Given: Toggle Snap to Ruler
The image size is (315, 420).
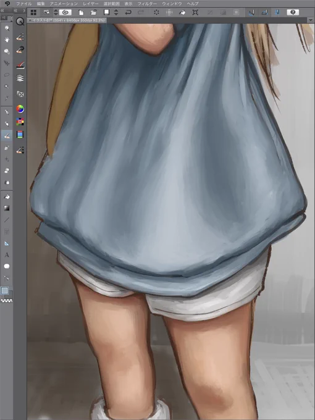Looking at the screenshot, I should pyautogui.click(x=251, y=12).
